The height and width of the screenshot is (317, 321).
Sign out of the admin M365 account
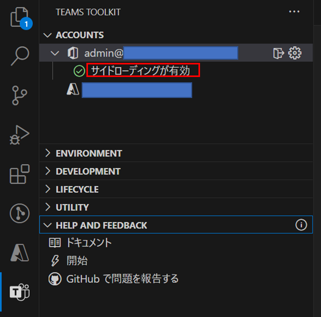[x=279, y=53]
